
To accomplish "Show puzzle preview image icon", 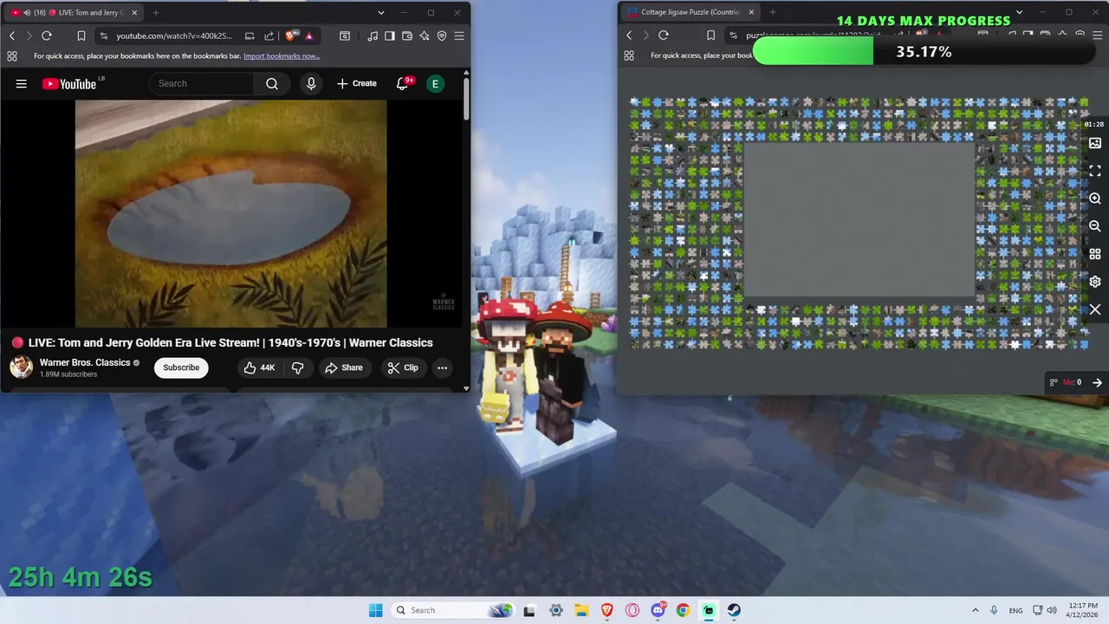I will (1095, 143).
